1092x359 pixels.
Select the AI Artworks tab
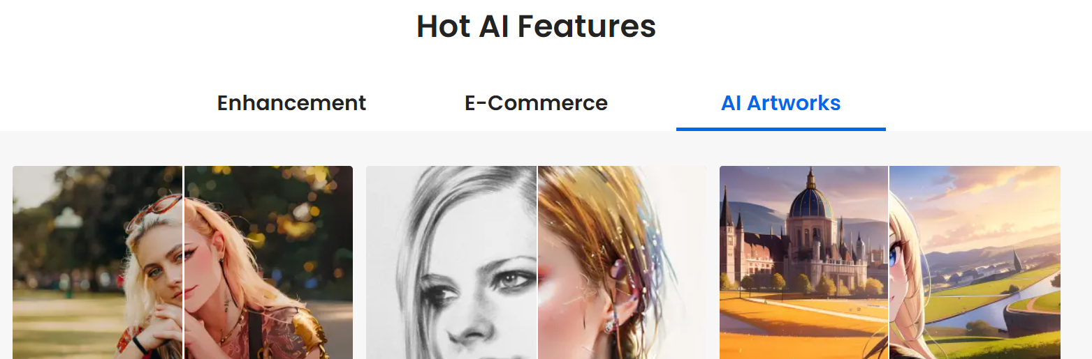click(x=780, y=103)
